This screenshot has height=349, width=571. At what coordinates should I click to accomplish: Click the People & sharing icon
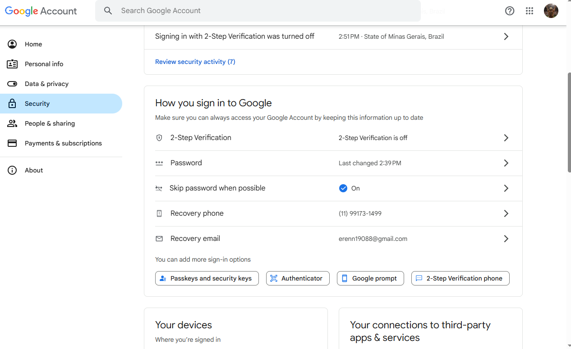pos(12,123)
